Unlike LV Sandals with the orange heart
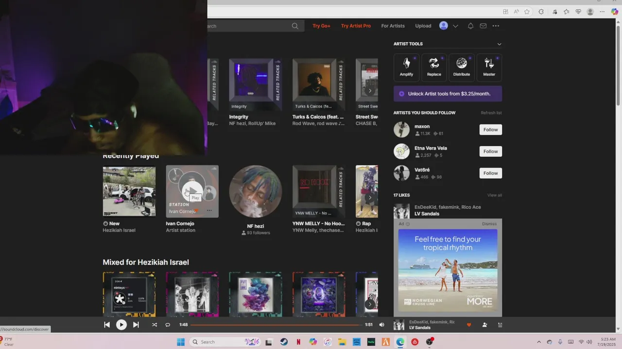Screen dimensions: 622x349 tap(469, 325)
